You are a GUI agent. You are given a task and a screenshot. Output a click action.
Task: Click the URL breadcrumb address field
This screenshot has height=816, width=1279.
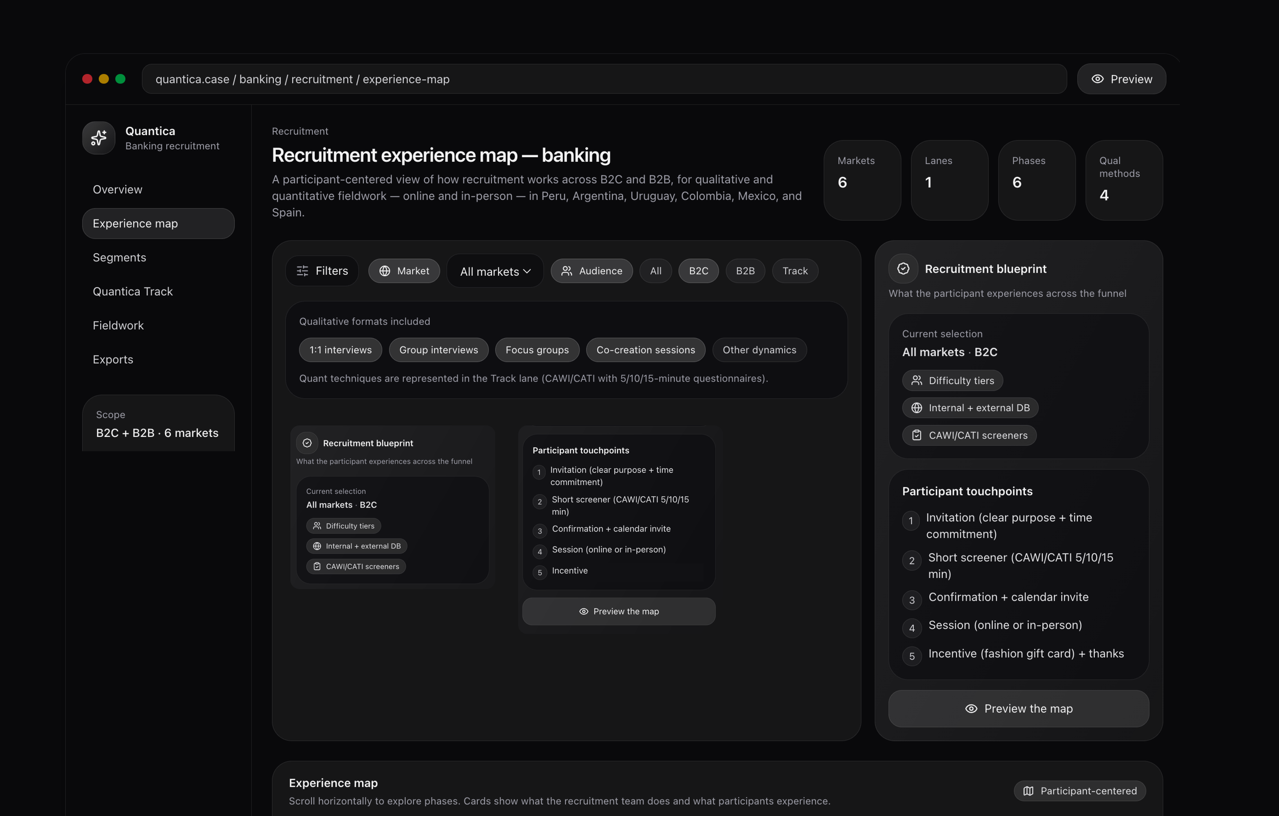coord(604,79)
